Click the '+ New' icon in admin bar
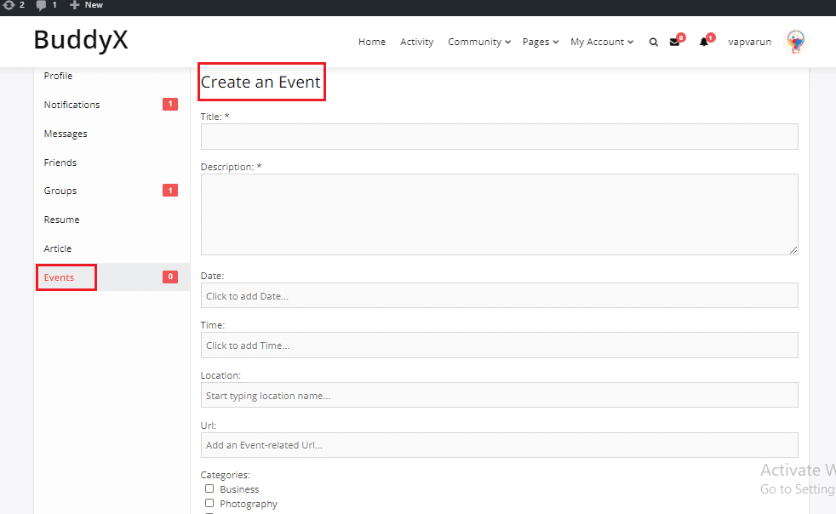Screen dimensions: 836x514 tap(84, 6)
